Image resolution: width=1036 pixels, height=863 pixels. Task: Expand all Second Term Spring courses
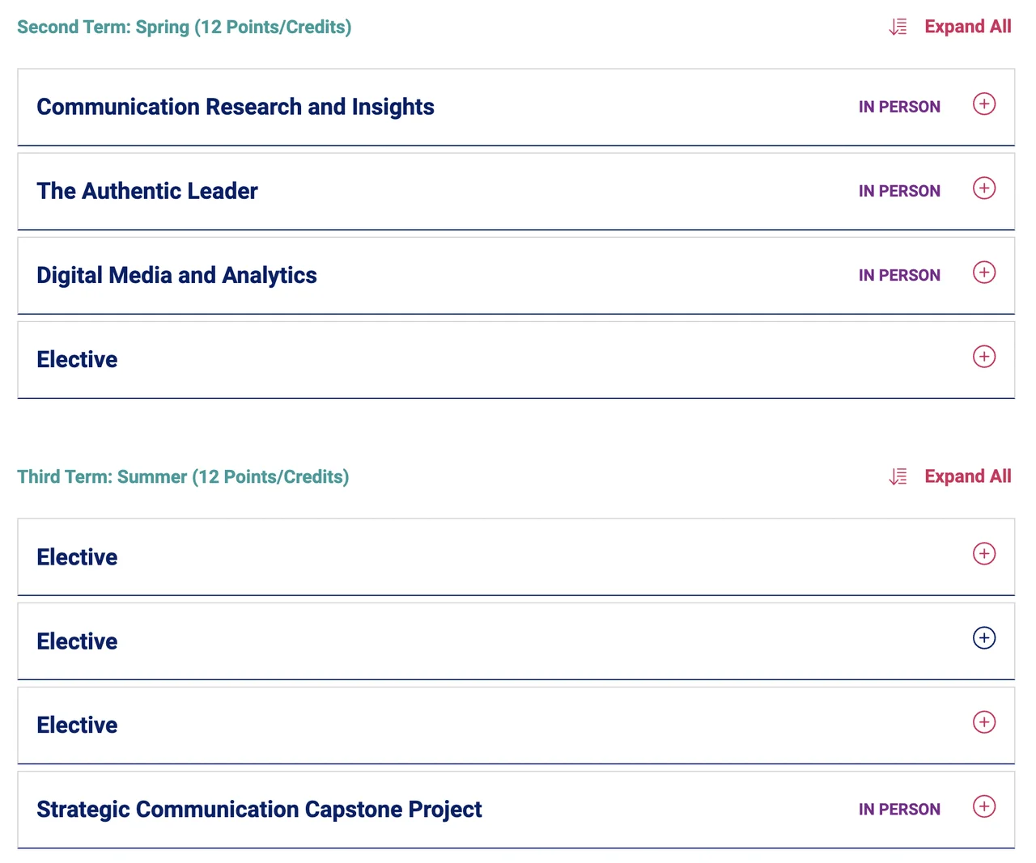pos(968,27)
